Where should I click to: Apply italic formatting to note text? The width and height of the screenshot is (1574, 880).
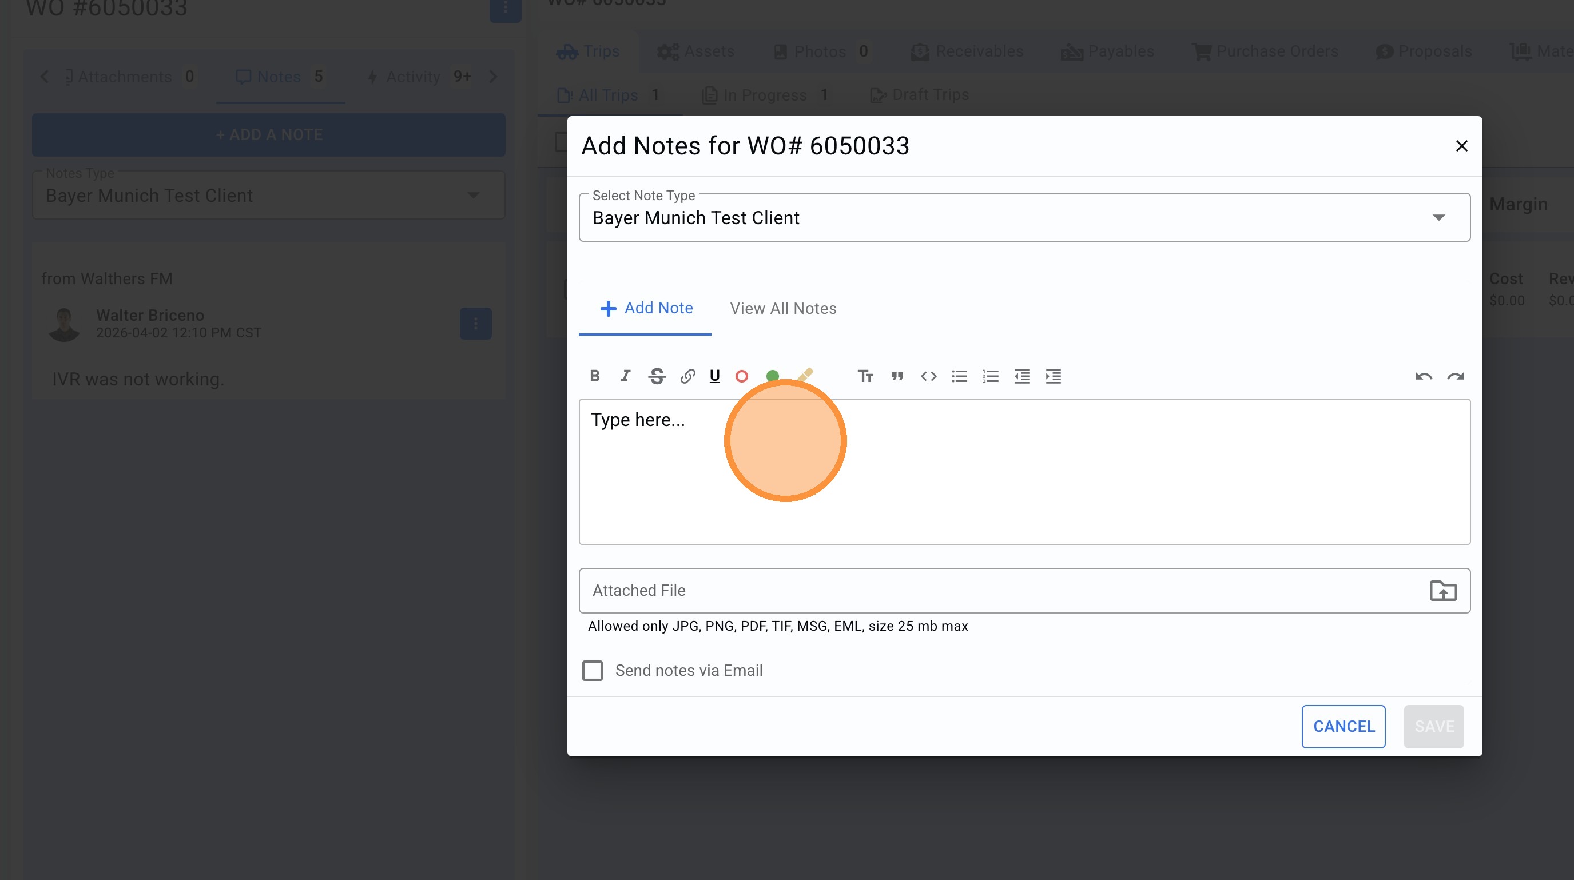(625, 376)
